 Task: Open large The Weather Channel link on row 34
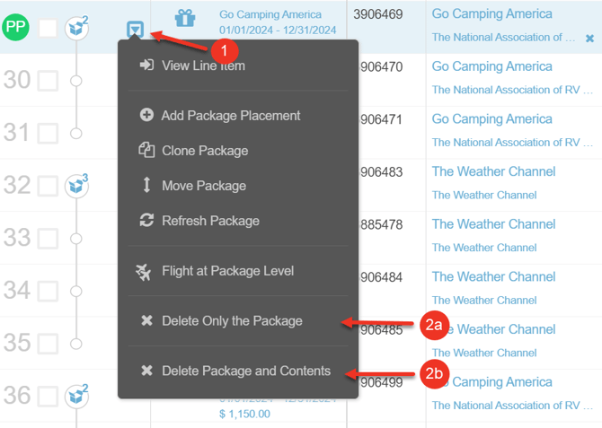(x=494, y=276)
